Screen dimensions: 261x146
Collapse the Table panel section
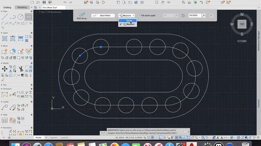[x=2, y=115]
